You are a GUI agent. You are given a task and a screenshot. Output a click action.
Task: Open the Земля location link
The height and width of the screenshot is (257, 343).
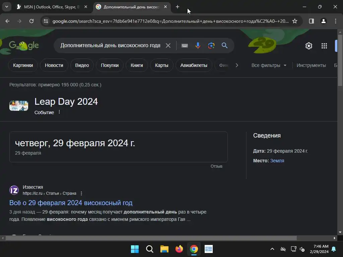click(x=277, y=161)
